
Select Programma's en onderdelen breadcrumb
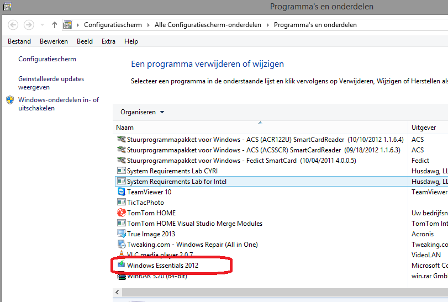pyautogui.click(x=315, y=25)
